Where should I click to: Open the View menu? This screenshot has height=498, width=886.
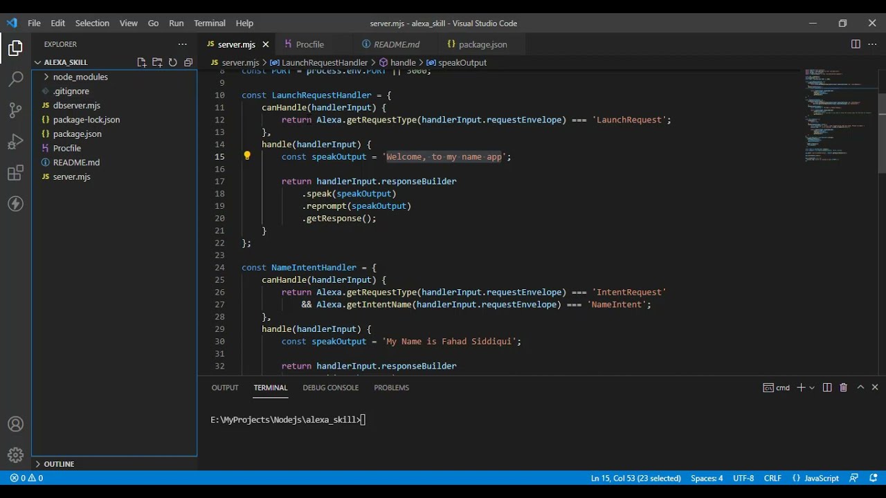click(129, 23)
